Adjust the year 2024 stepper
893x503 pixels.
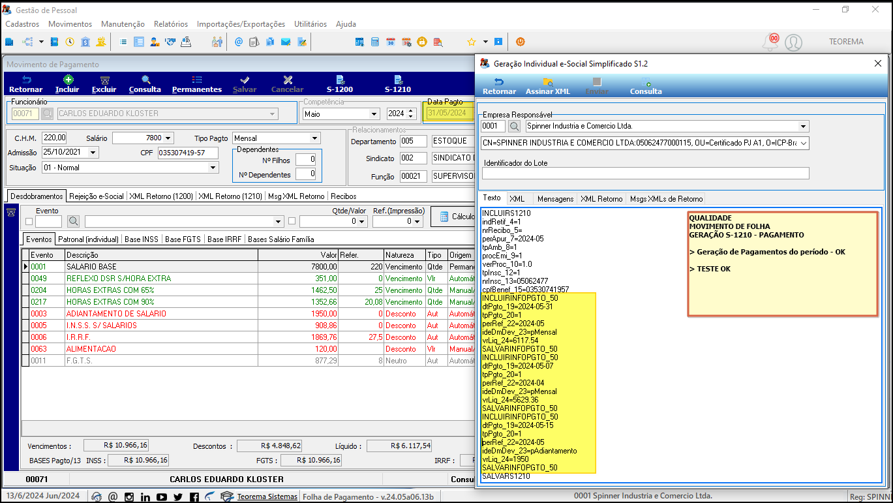[x=410, y=114]
